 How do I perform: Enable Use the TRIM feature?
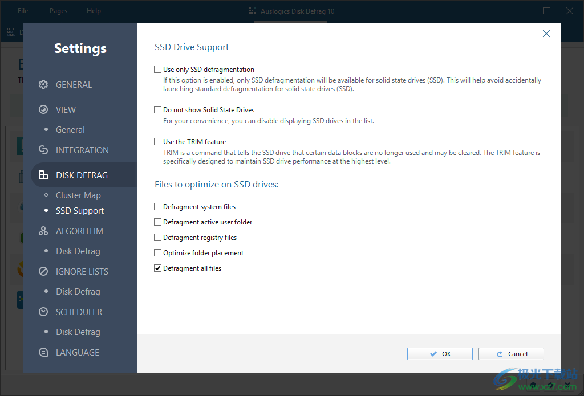[157, 141]
